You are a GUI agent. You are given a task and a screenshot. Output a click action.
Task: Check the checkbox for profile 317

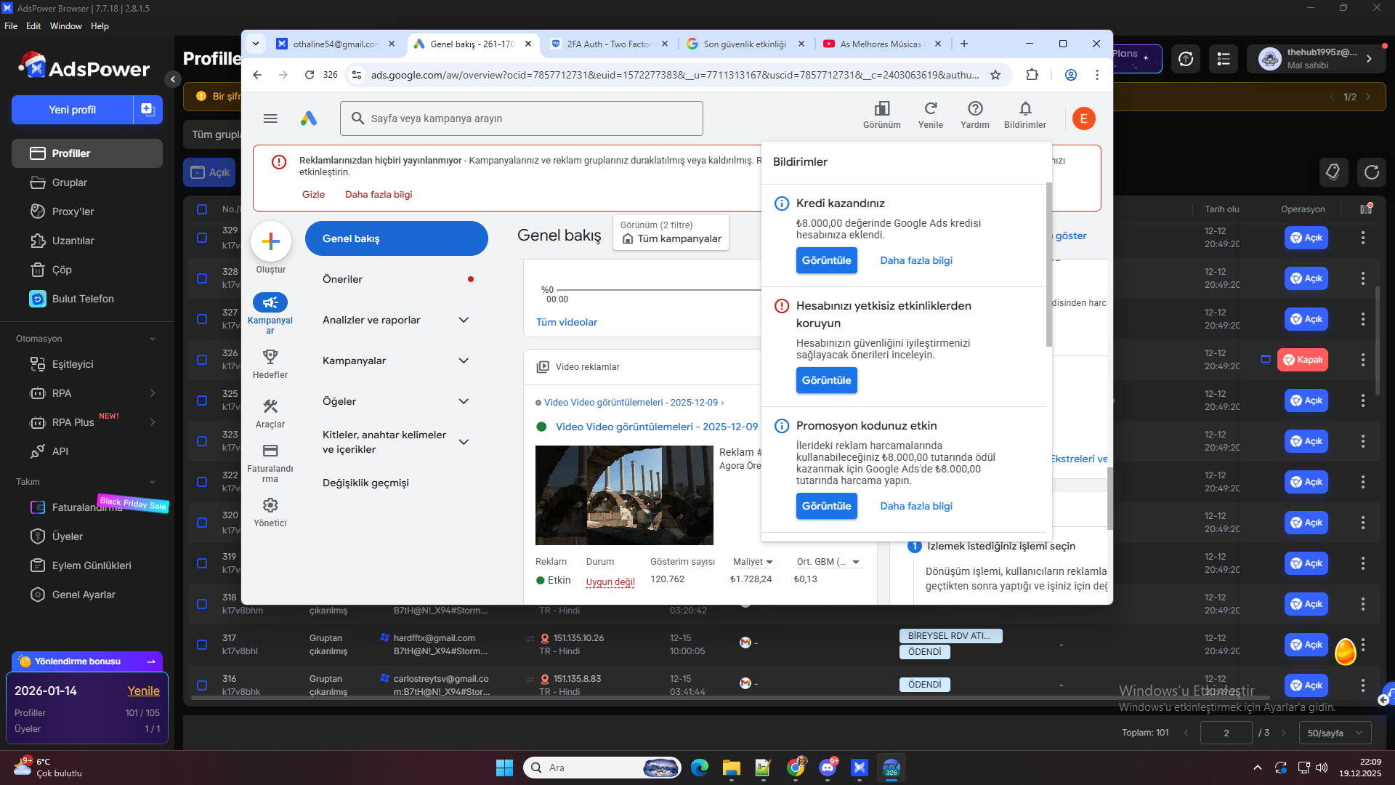[x=202, y=645]
